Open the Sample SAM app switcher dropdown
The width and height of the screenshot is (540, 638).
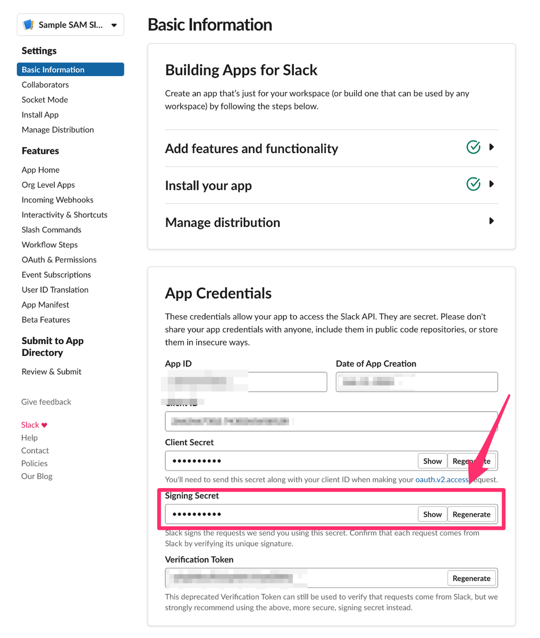coord(114,24)
